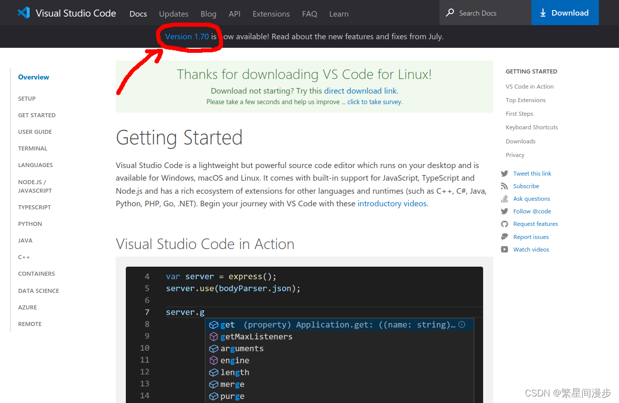The image size is (619, 403).
Task: Click the info icon on the get suggestion
Action: click(461, 325)
